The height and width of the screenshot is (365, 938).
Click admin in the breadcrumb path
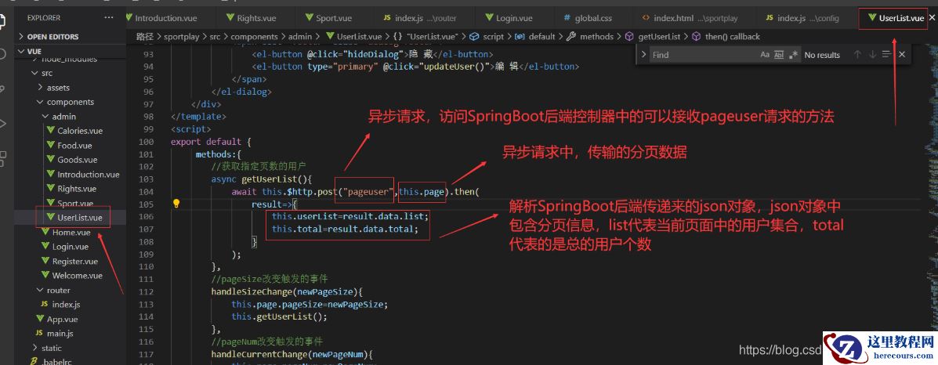click(x=300, y=37)
